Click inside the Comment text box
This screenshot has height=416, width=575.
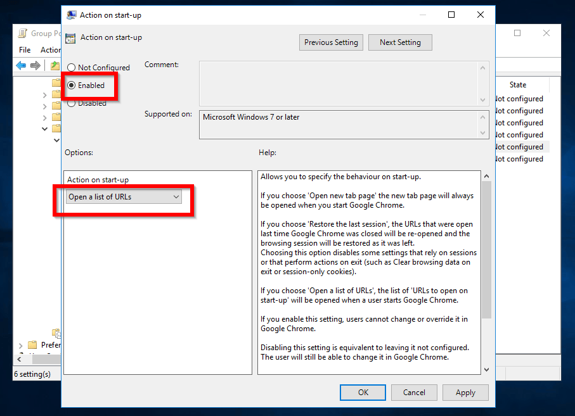pos(339,83)
